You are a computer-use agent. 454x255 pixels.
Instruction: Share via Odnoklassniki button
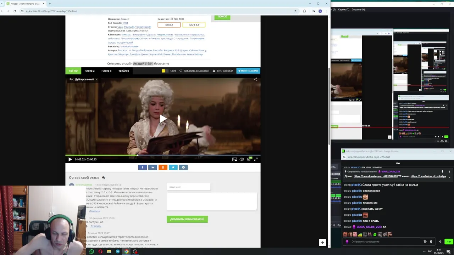pos(163,167)
